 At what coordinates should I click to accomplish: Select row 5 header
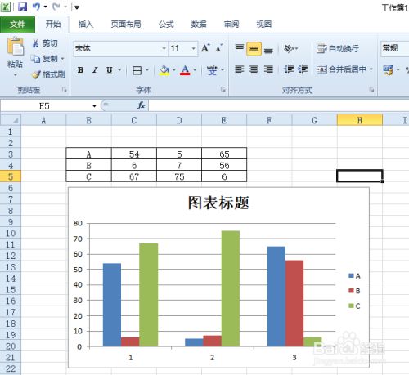[11, 176]
